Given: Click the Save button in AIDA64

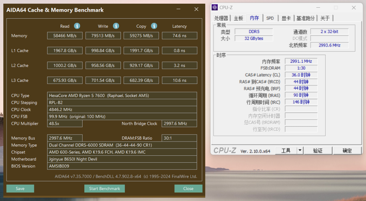Looking at the screenshot, I should (x=20, y=189).
